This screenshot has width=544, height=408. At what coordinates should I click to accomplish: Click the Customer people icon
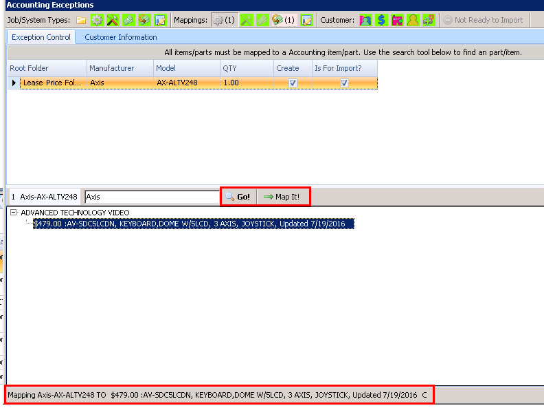365,20
